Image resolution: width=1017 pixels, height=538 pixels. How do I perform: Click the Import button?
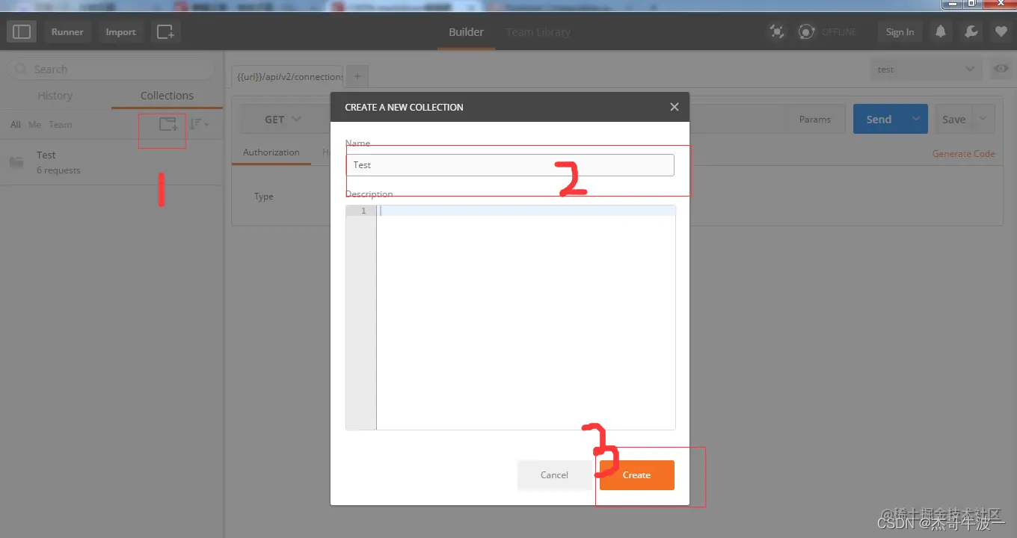click(x=120, y=32)
